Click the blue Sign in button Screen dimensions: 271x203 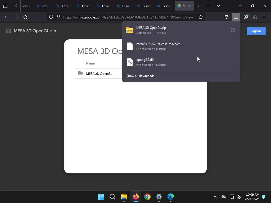pyautogui.click(x=256, y=31)
